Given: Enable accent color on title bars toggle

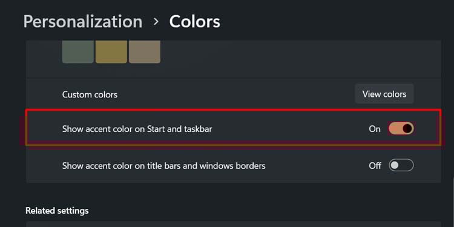Looking at the screenshot, I should point(401,165).
